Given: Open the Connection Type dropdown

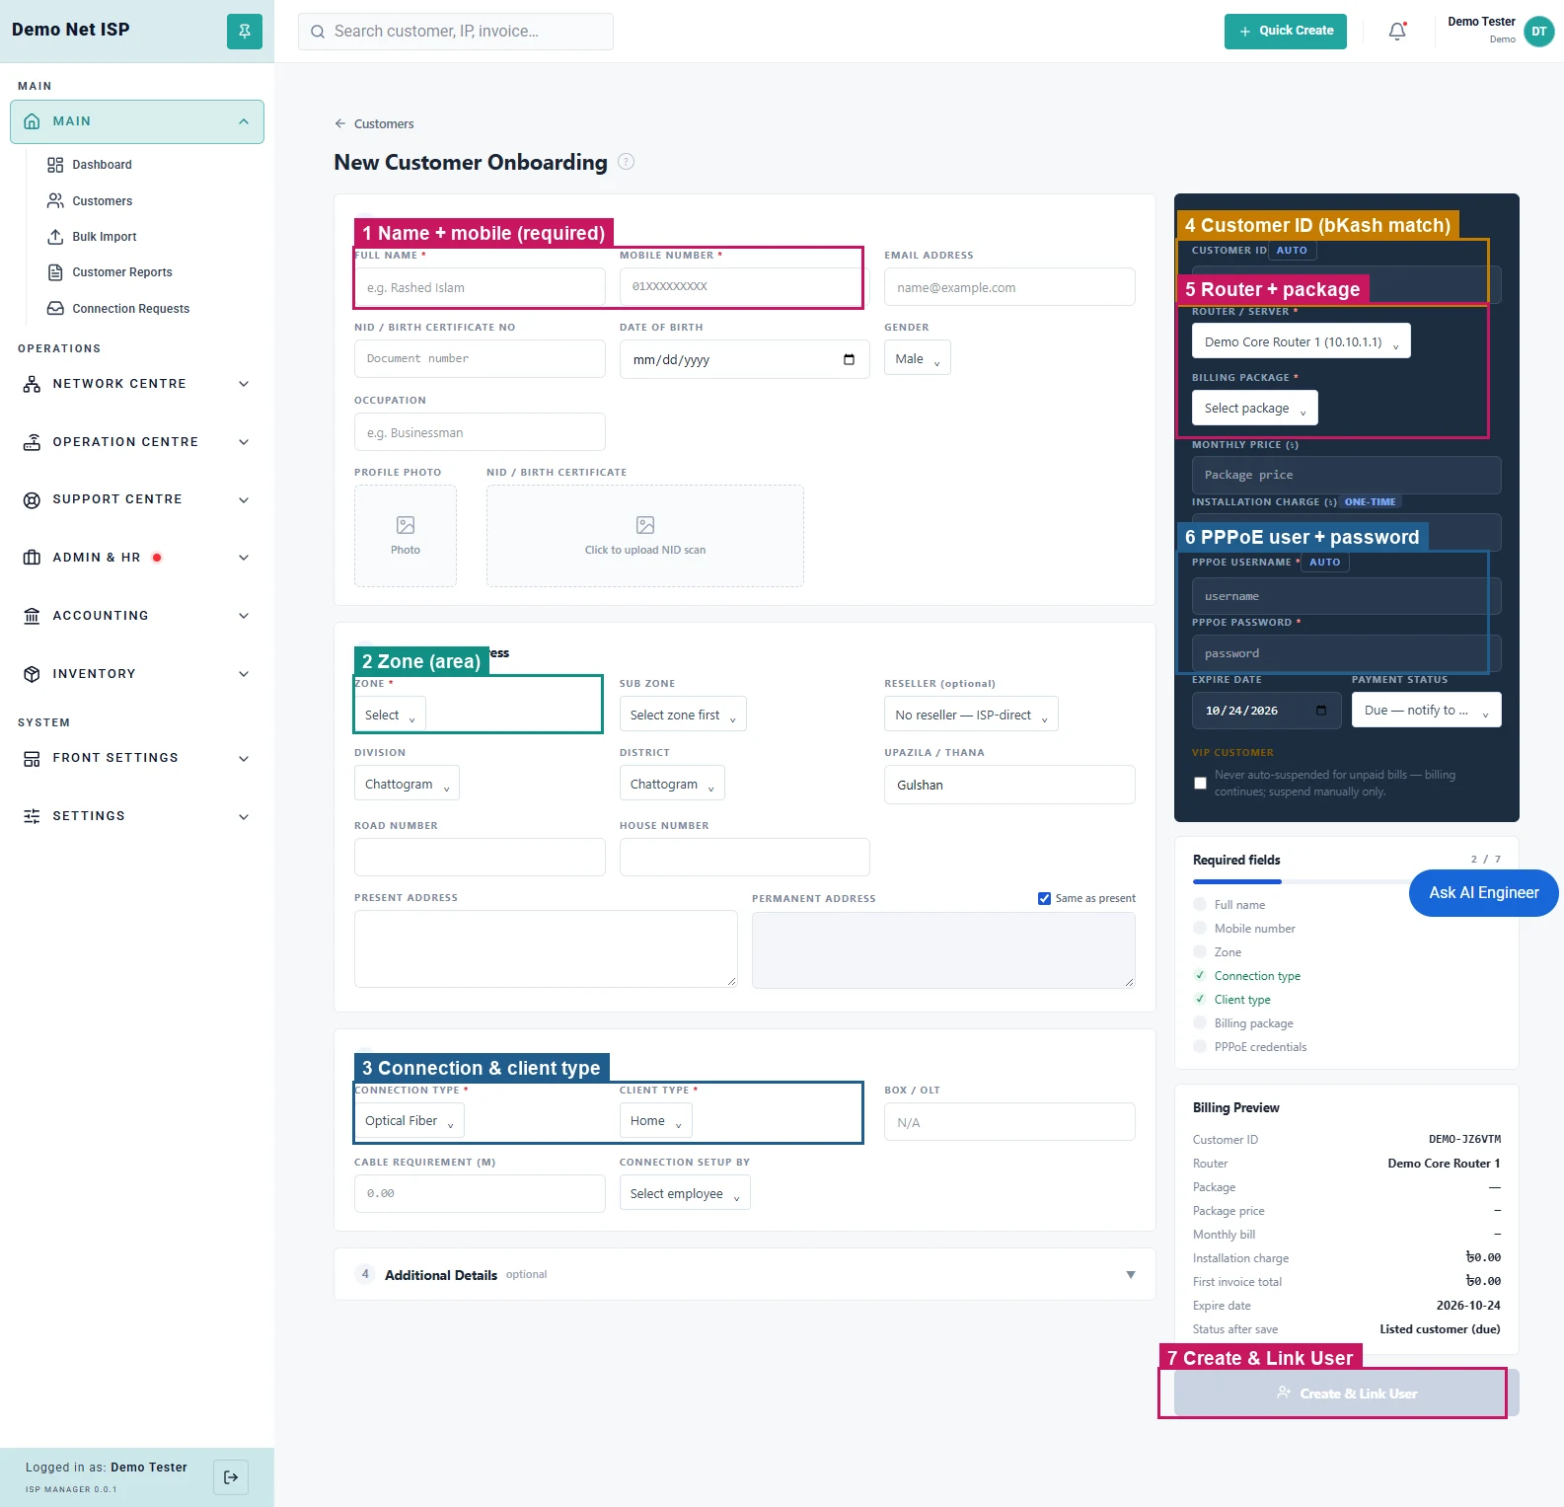Looking at the screenshot, I should (x=410, y=1121).
